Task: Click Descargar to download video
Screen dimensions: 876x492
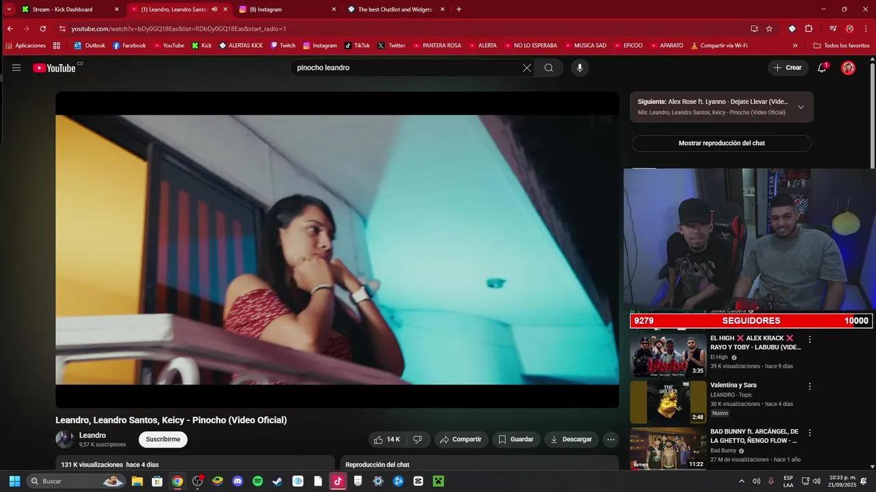Action: point(571,439)
